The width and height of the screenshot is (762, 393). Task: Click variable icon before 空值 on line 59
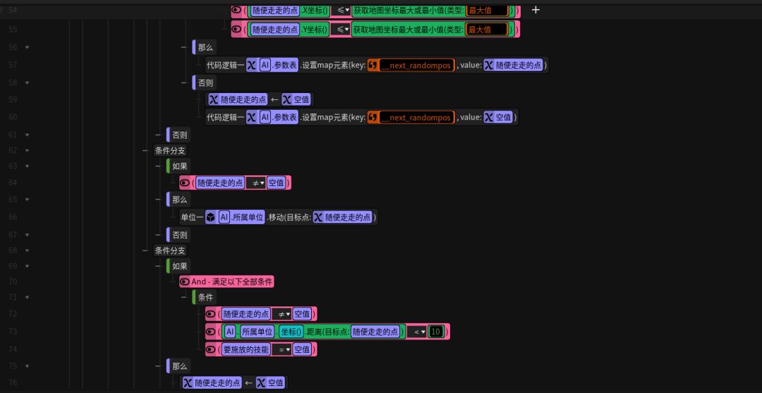click(x=287, y=100)
